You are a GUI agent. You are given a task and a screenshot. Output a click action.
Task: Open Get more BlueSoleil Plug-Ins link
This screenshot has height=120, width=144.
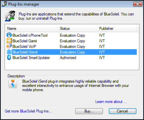click(x=28, y=111)
